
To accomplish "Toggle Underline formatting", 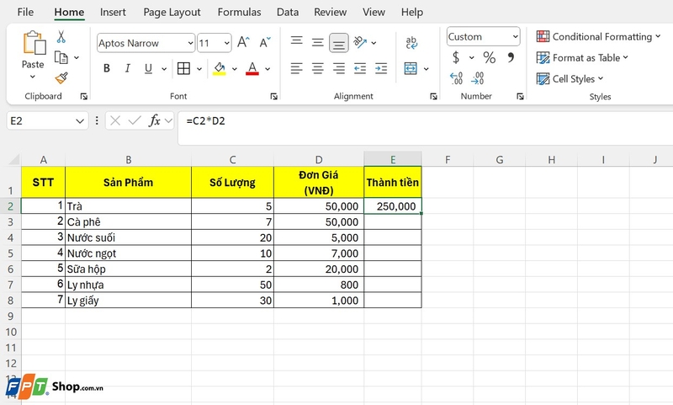I will 148,68.
